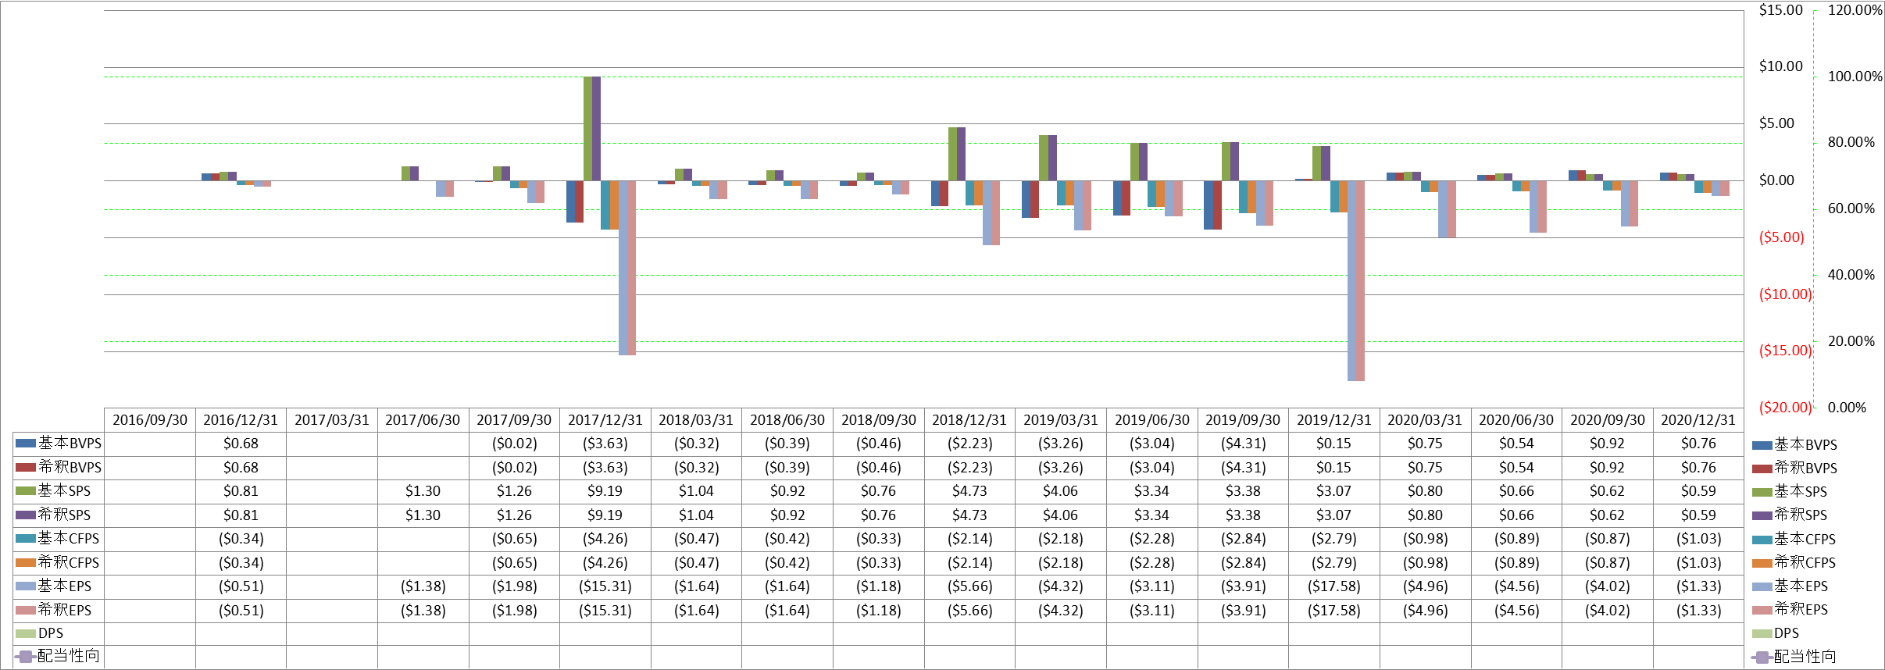
Task: Select the 2017/03/31 date column header
Action: tap(332, 420)
